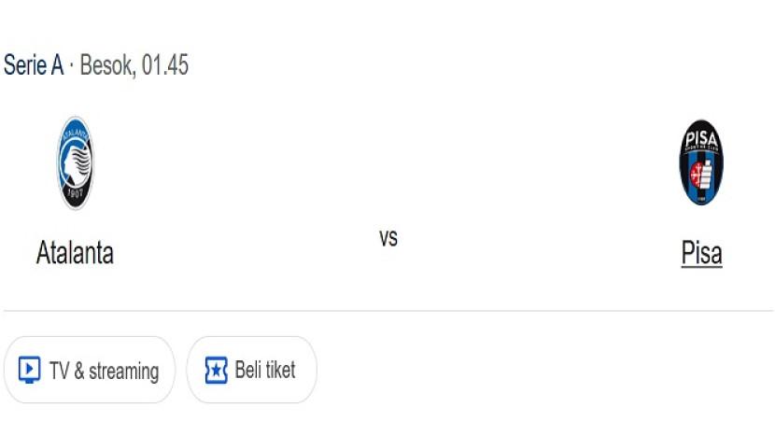Click the cross shield inside Pisa's logo

click(x=695, y=174)
